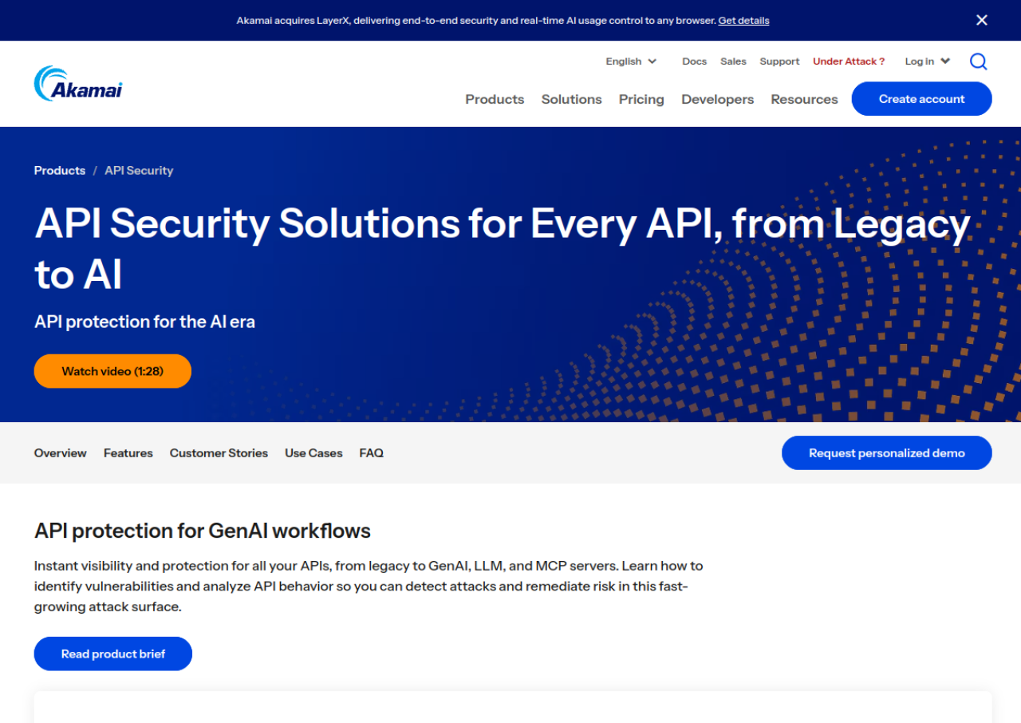Open the Solutions menu
This screenshot has height=723, width=1021.
pos(571,99)
